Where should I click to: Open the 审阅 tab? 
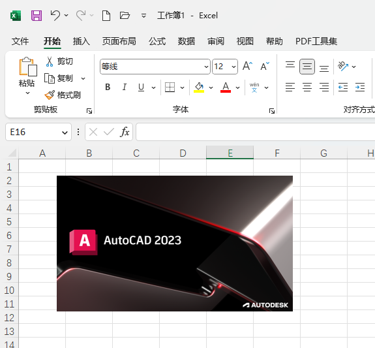point(216,41)
